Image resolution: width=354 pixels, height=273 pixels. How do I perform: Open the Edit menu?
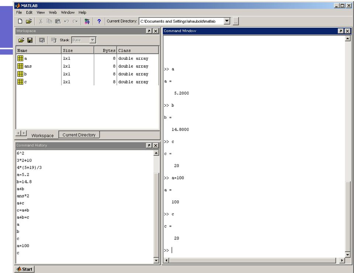(x=29, y=13)
